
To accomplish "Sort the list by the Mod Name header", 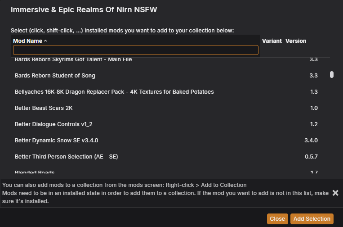I will [27, 41].
